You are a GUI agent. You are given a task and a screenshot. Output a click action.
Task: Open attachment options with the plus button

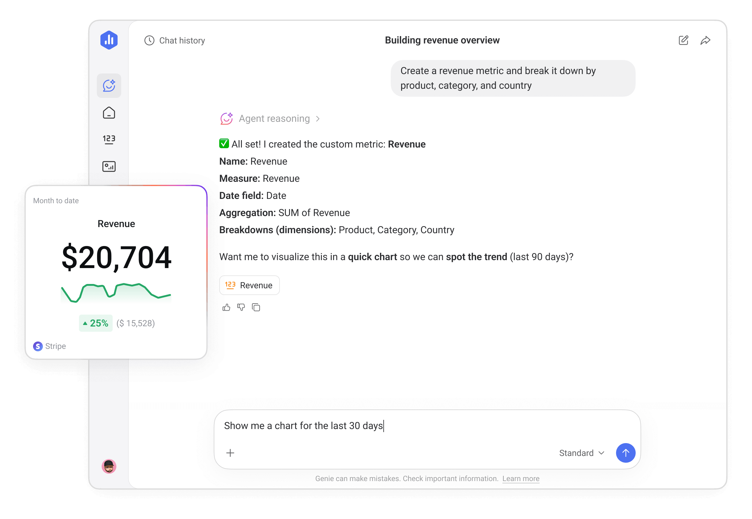tap(230, 453)
